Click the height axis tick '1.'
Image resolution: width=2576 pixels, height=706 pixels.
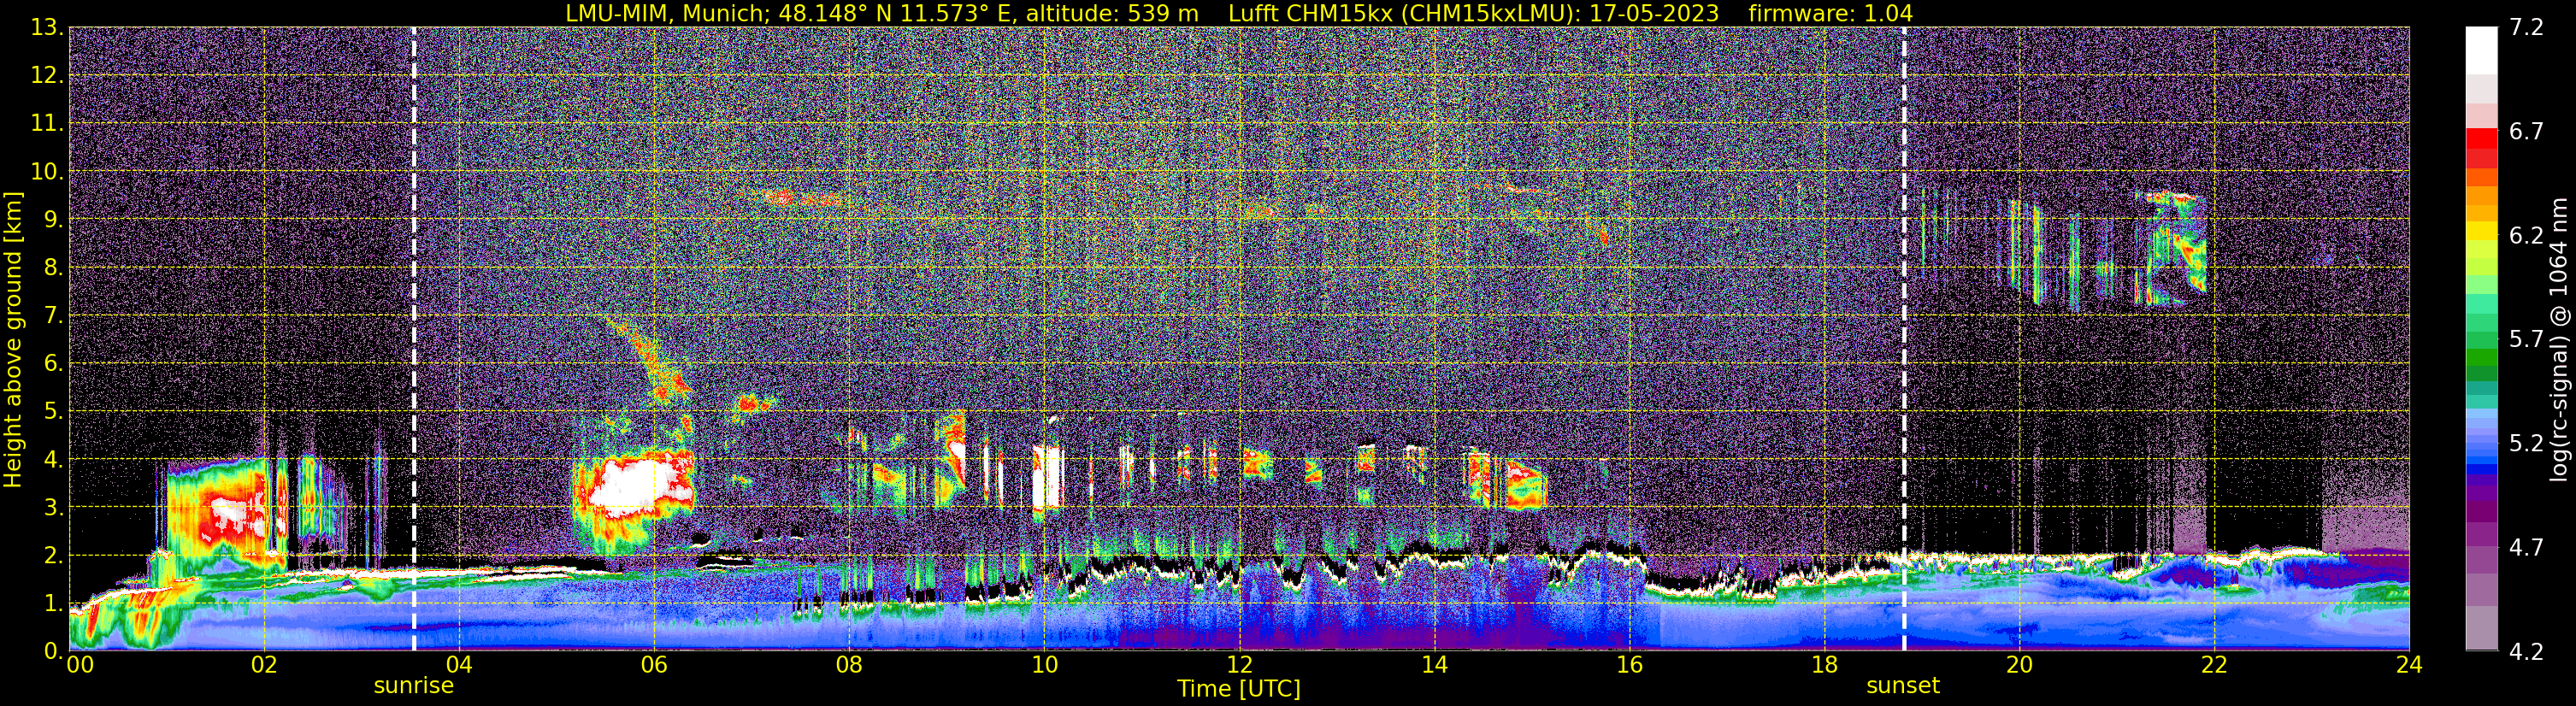coord(54,603)
